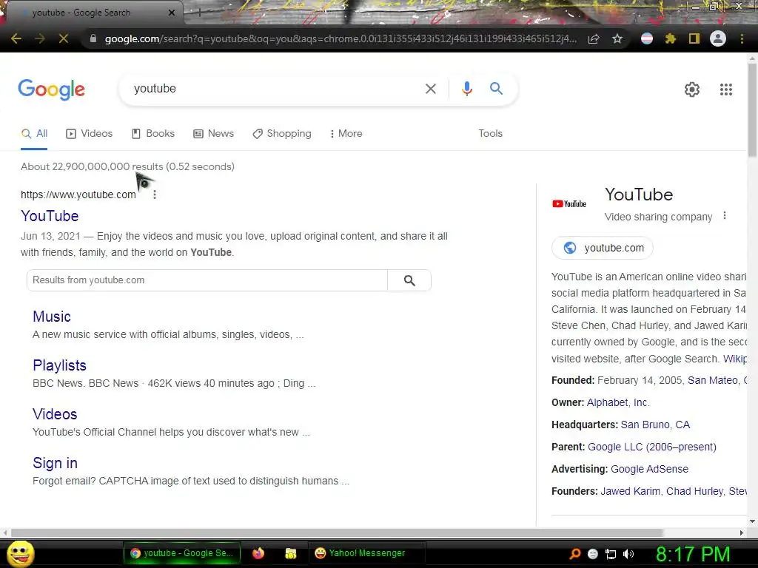Open the Google LLC parent link

coord(651,447)
